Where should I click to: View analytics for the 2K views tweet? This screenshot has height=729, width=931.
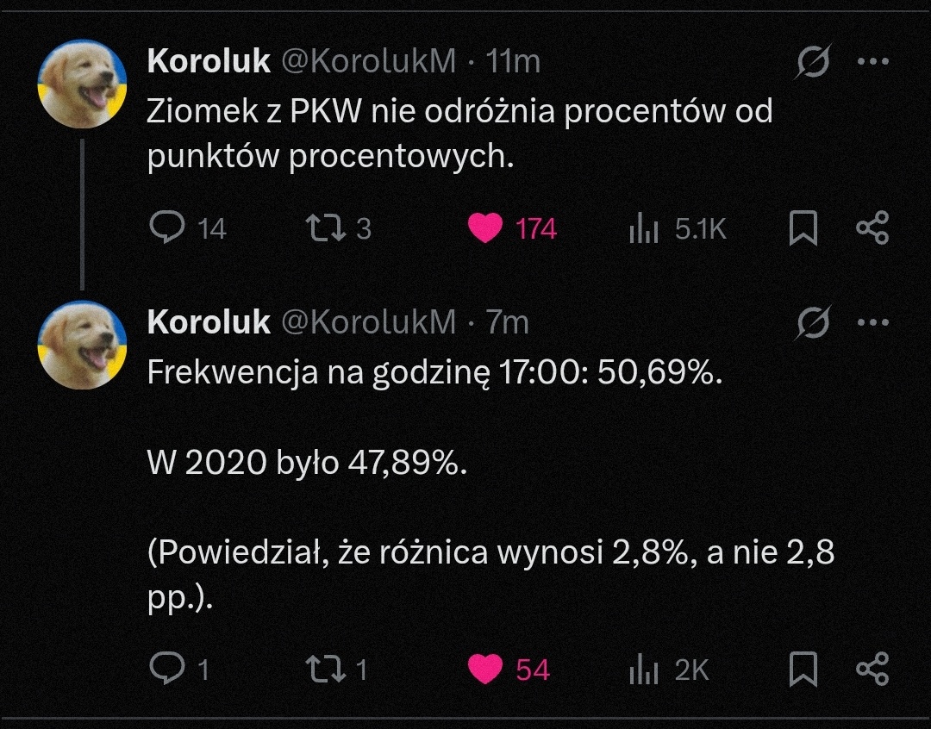[x=644, y=670]
